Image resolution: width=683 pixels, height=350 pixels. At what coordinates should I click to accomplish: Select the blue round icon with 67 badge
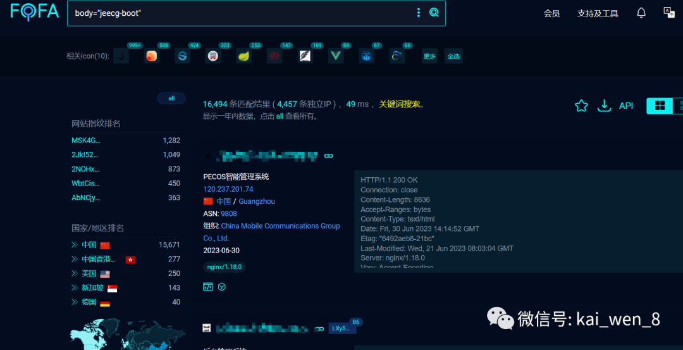(367, 56)
